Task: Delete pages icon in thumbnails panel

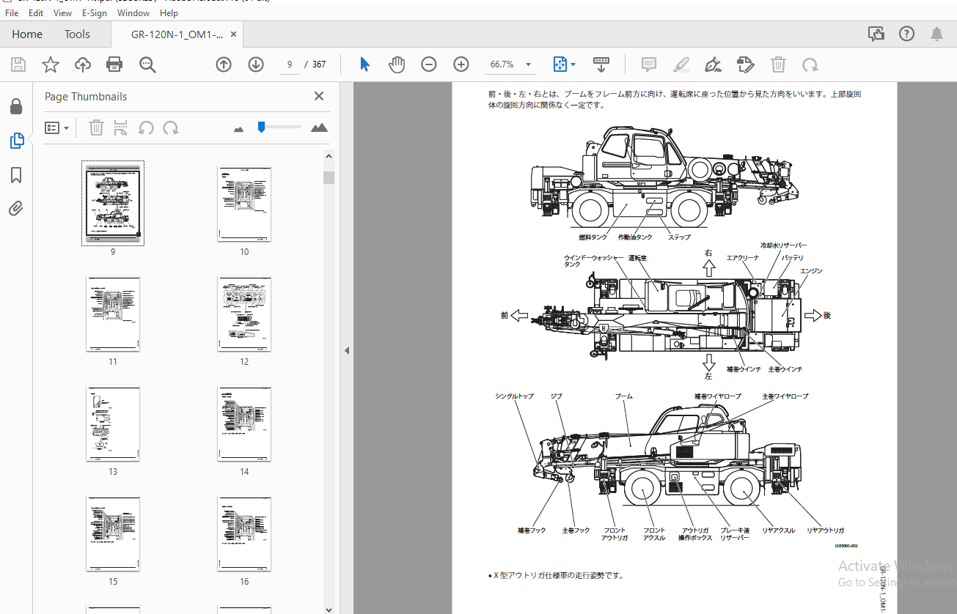Action: point(96,127)
